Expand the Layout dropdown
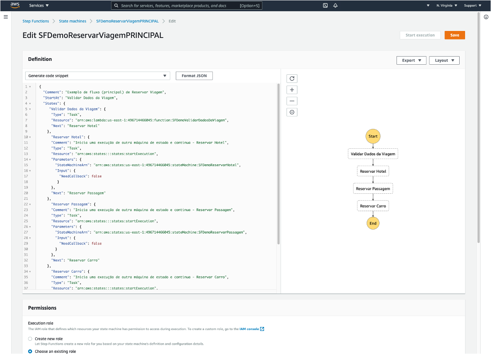Screen dimensions: 491x354 pos(444,60)
